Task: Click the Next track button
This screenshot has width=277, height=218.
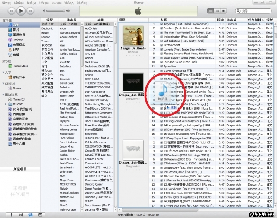Action: [30, 11]
